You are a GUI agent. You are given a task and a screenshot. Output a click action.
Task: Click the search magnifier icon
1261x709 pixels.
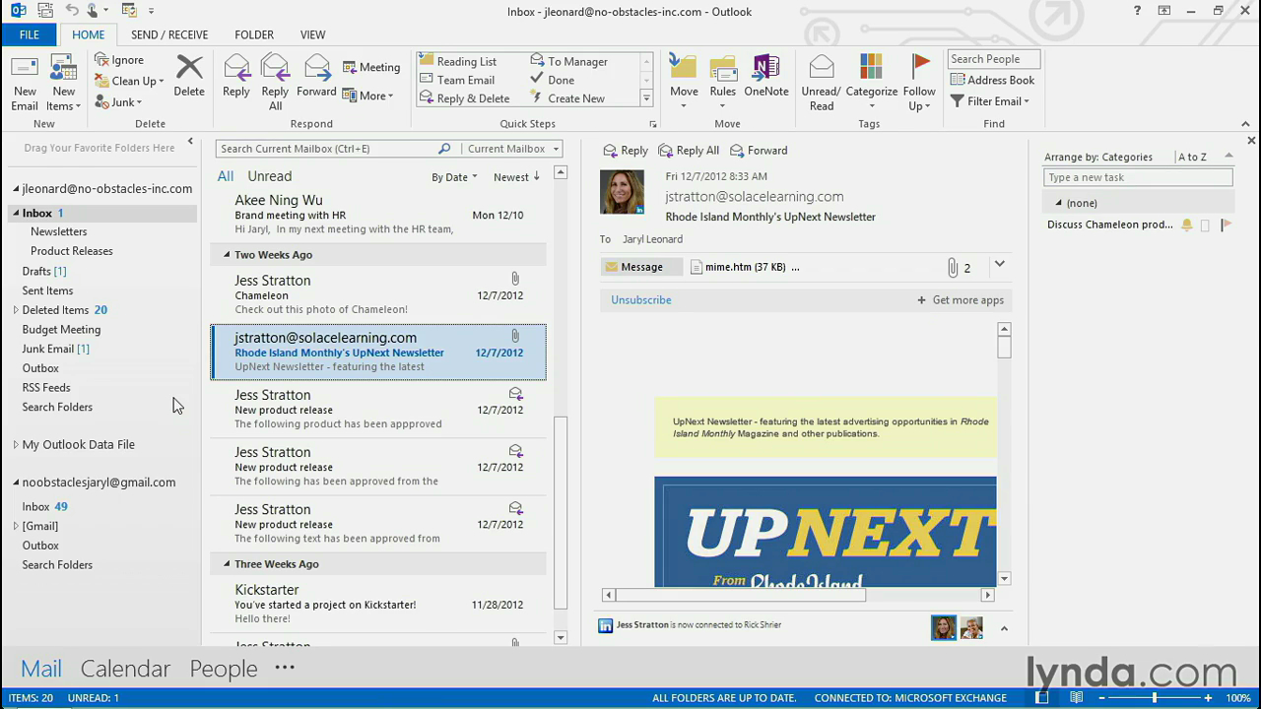pyautogui.click(x=444, y=149)
